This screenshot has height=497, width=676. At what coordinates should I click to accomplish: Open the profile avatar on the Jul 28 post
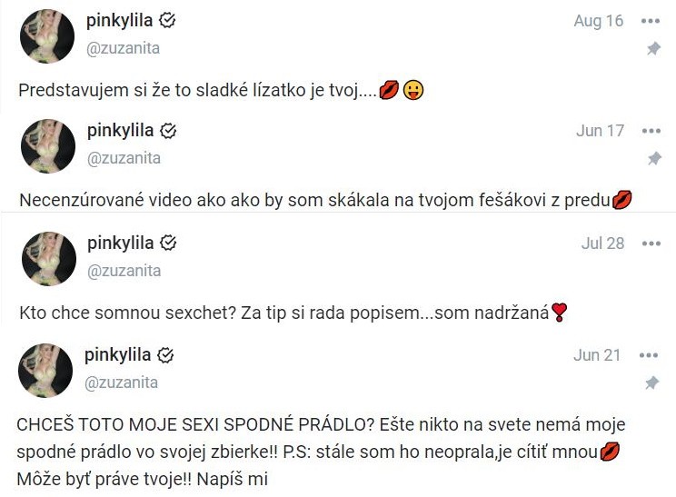(x=49, y=259)
